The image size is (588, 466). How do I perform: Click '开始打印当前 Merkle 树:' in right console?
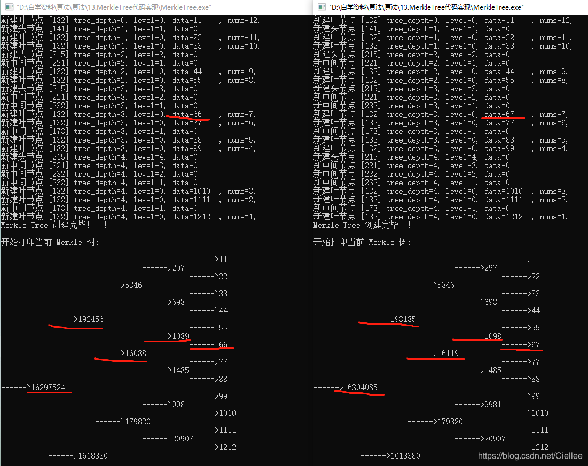click(x=362, y=242)
